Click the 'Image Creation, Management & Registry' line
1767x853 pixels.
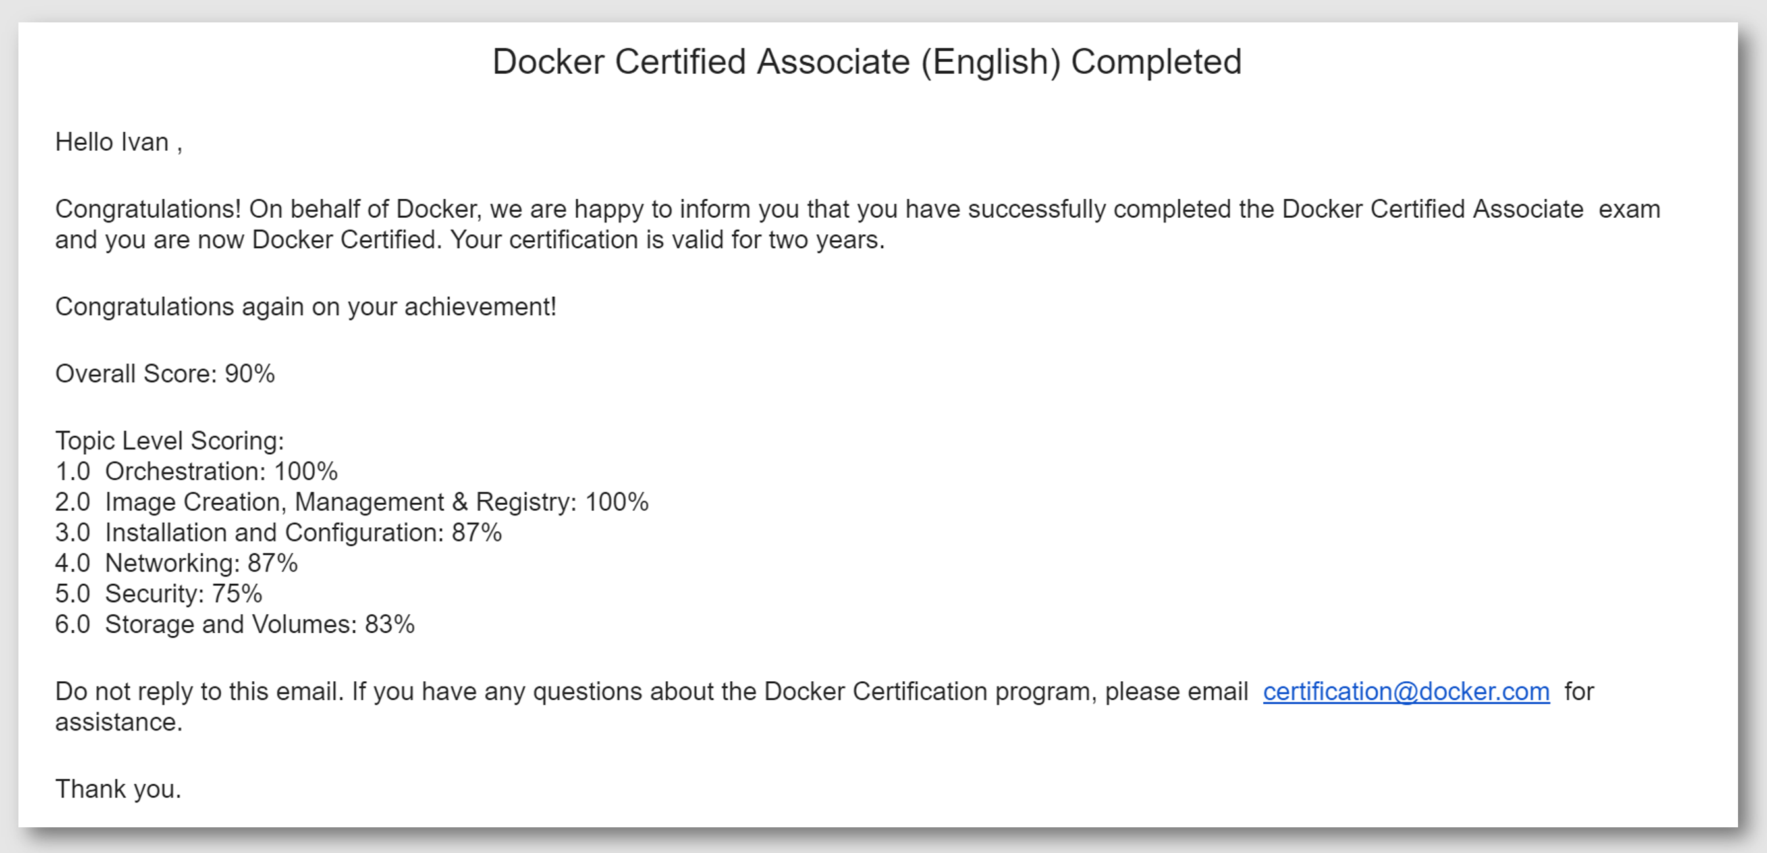[x=376, y=502]
